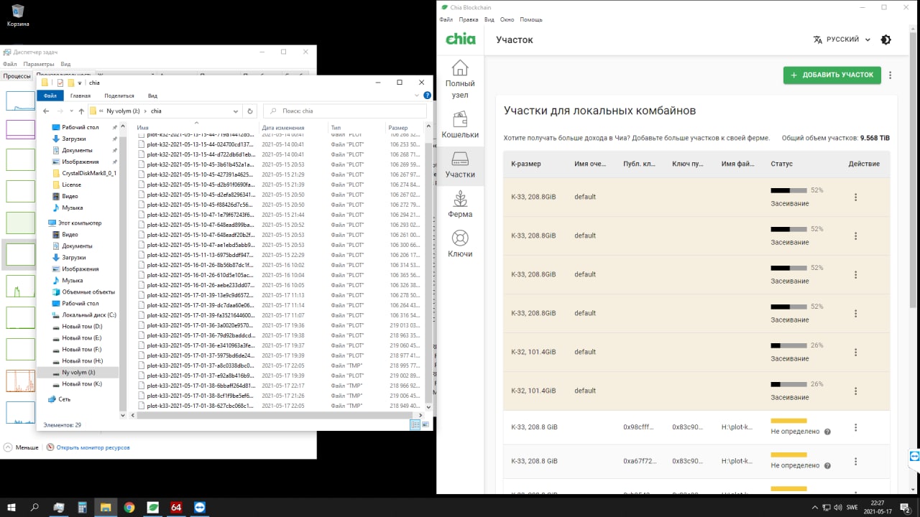920x517 pixels.
Task: Select Новый том (H:) in navigation tree
Action: [82, 361]
